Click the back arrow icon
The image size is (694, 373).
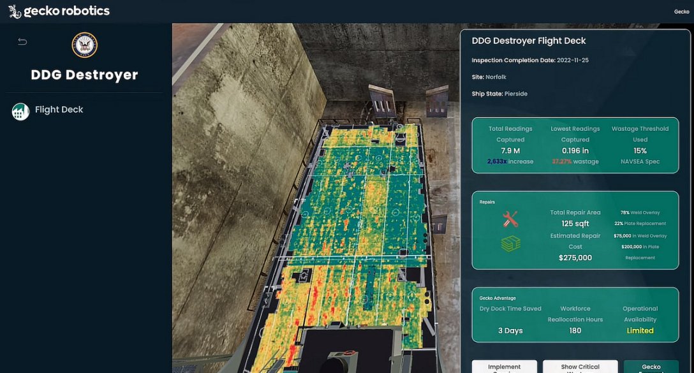point(22,42)
